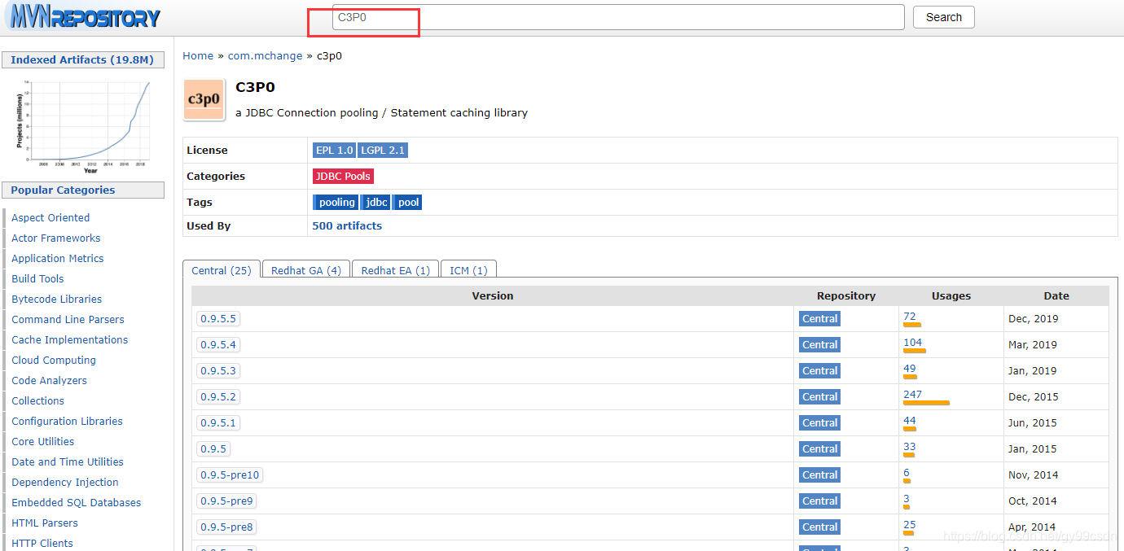Switch to the Central (25) tab
The width and height of the screenshot is (1124, 551).
pos(222,270)
